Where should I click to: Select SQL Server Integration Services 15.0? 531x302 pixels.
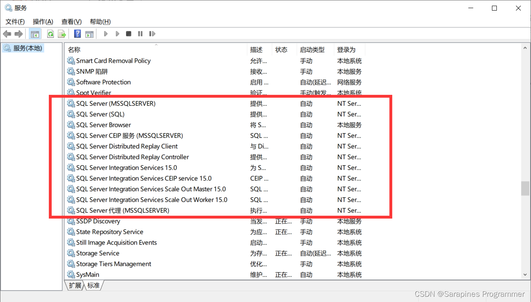pos(127,168)
